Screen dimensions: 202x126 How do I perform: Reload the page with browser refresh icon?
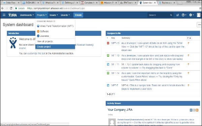(x=11, y=8)
